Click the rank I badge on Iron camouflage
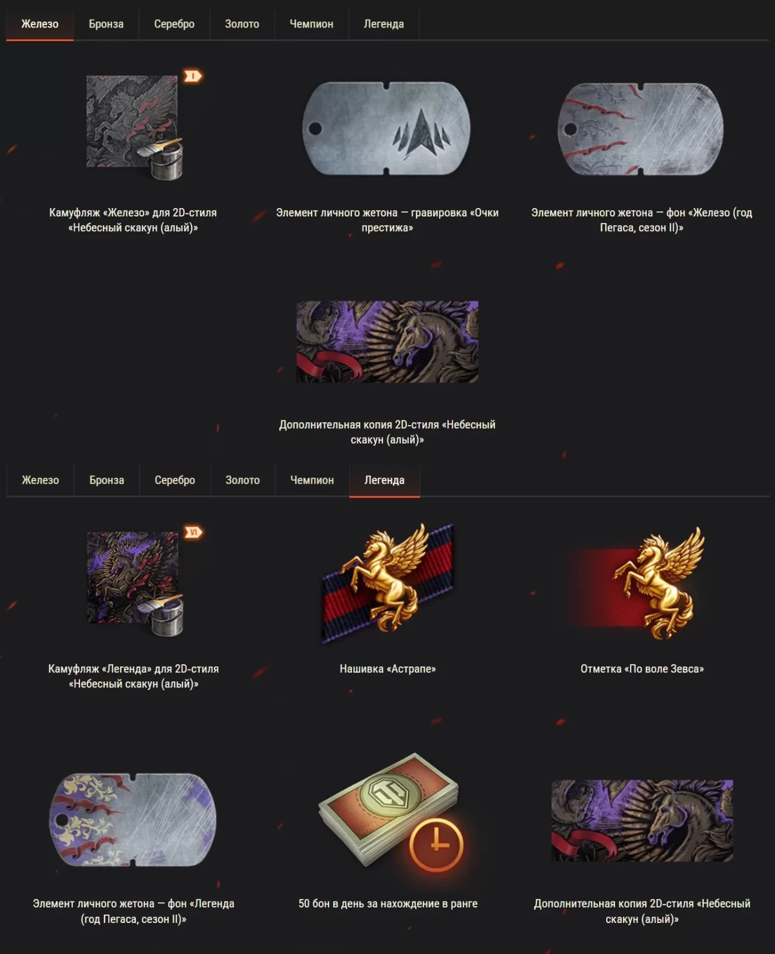This screenshot has width=775, height=954. tap(193, 76)
